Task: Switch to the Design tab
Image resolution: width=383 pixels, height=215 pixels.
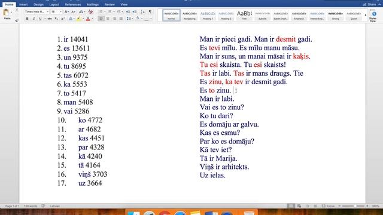Action: (x=38, y=4)
